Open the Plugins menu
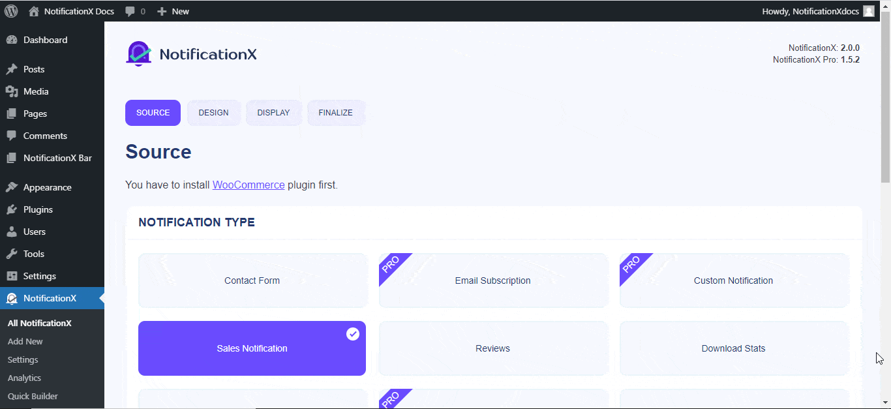 click(x=52, y=209)
